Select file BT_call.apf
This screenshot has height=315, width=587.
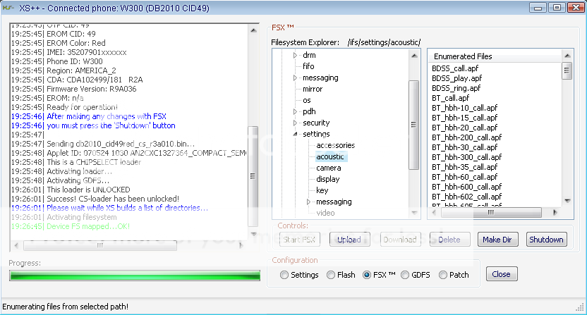coord(450,98)
